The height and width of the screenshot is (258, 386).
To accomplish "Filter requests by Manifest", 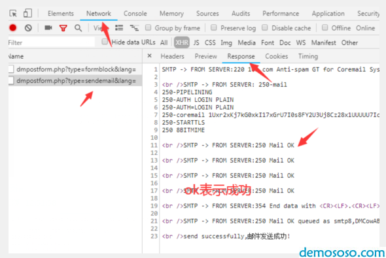I will 323,42.
